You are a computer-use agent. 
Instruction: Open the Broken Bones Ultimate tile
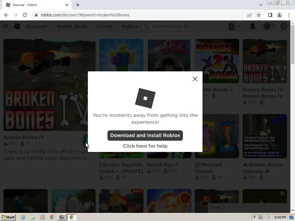265,136
